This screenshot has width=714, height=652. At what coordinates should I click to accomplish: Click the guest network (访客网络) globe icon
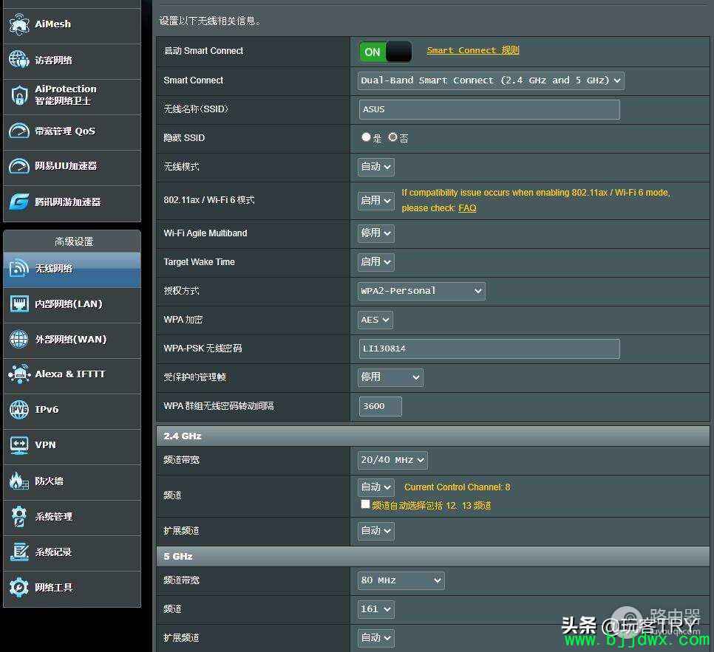(19, 60)
